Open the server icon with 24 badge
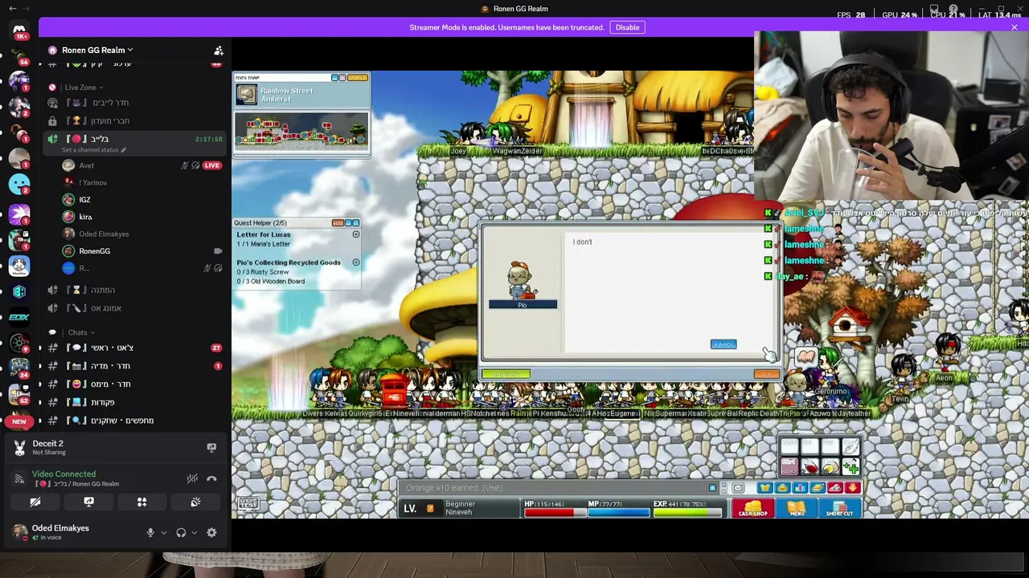This screenshot has height=578, width=1029. point(19,368)
